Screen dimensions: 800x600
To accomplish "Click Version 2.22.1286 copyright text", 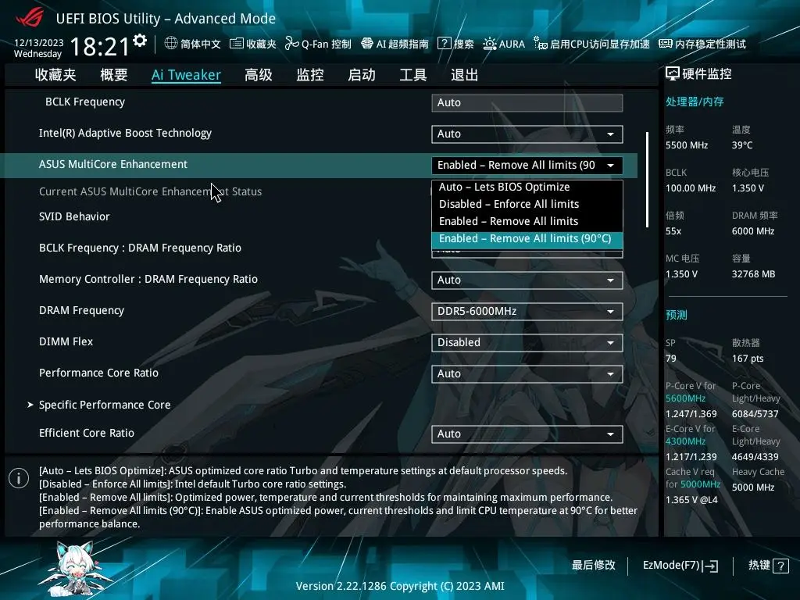I will (x=400, y=586).
